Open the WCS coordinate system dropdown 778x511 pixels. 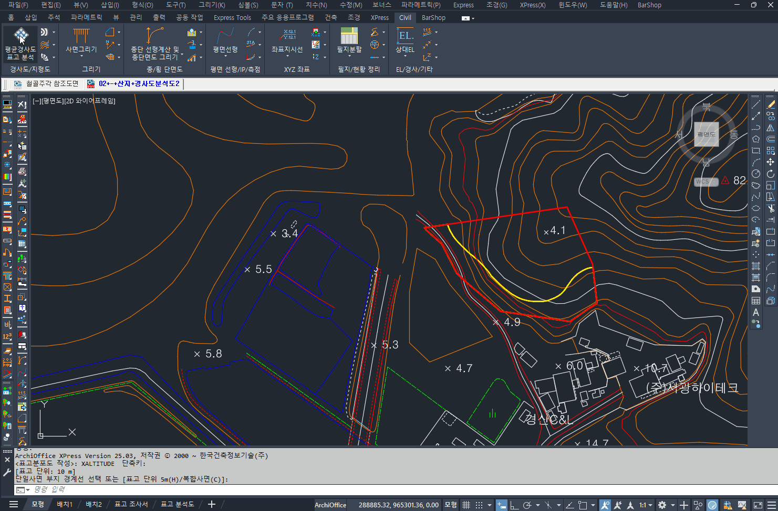tap(706, 182)
